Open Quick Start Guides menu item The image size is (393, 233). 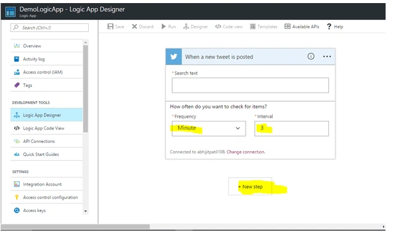coord(46,154)
